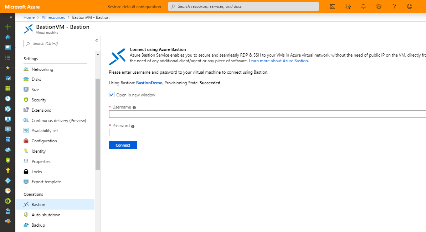Uncheck the Open in new window checkbox
426x232 pixels.
[x=112, y=95]
